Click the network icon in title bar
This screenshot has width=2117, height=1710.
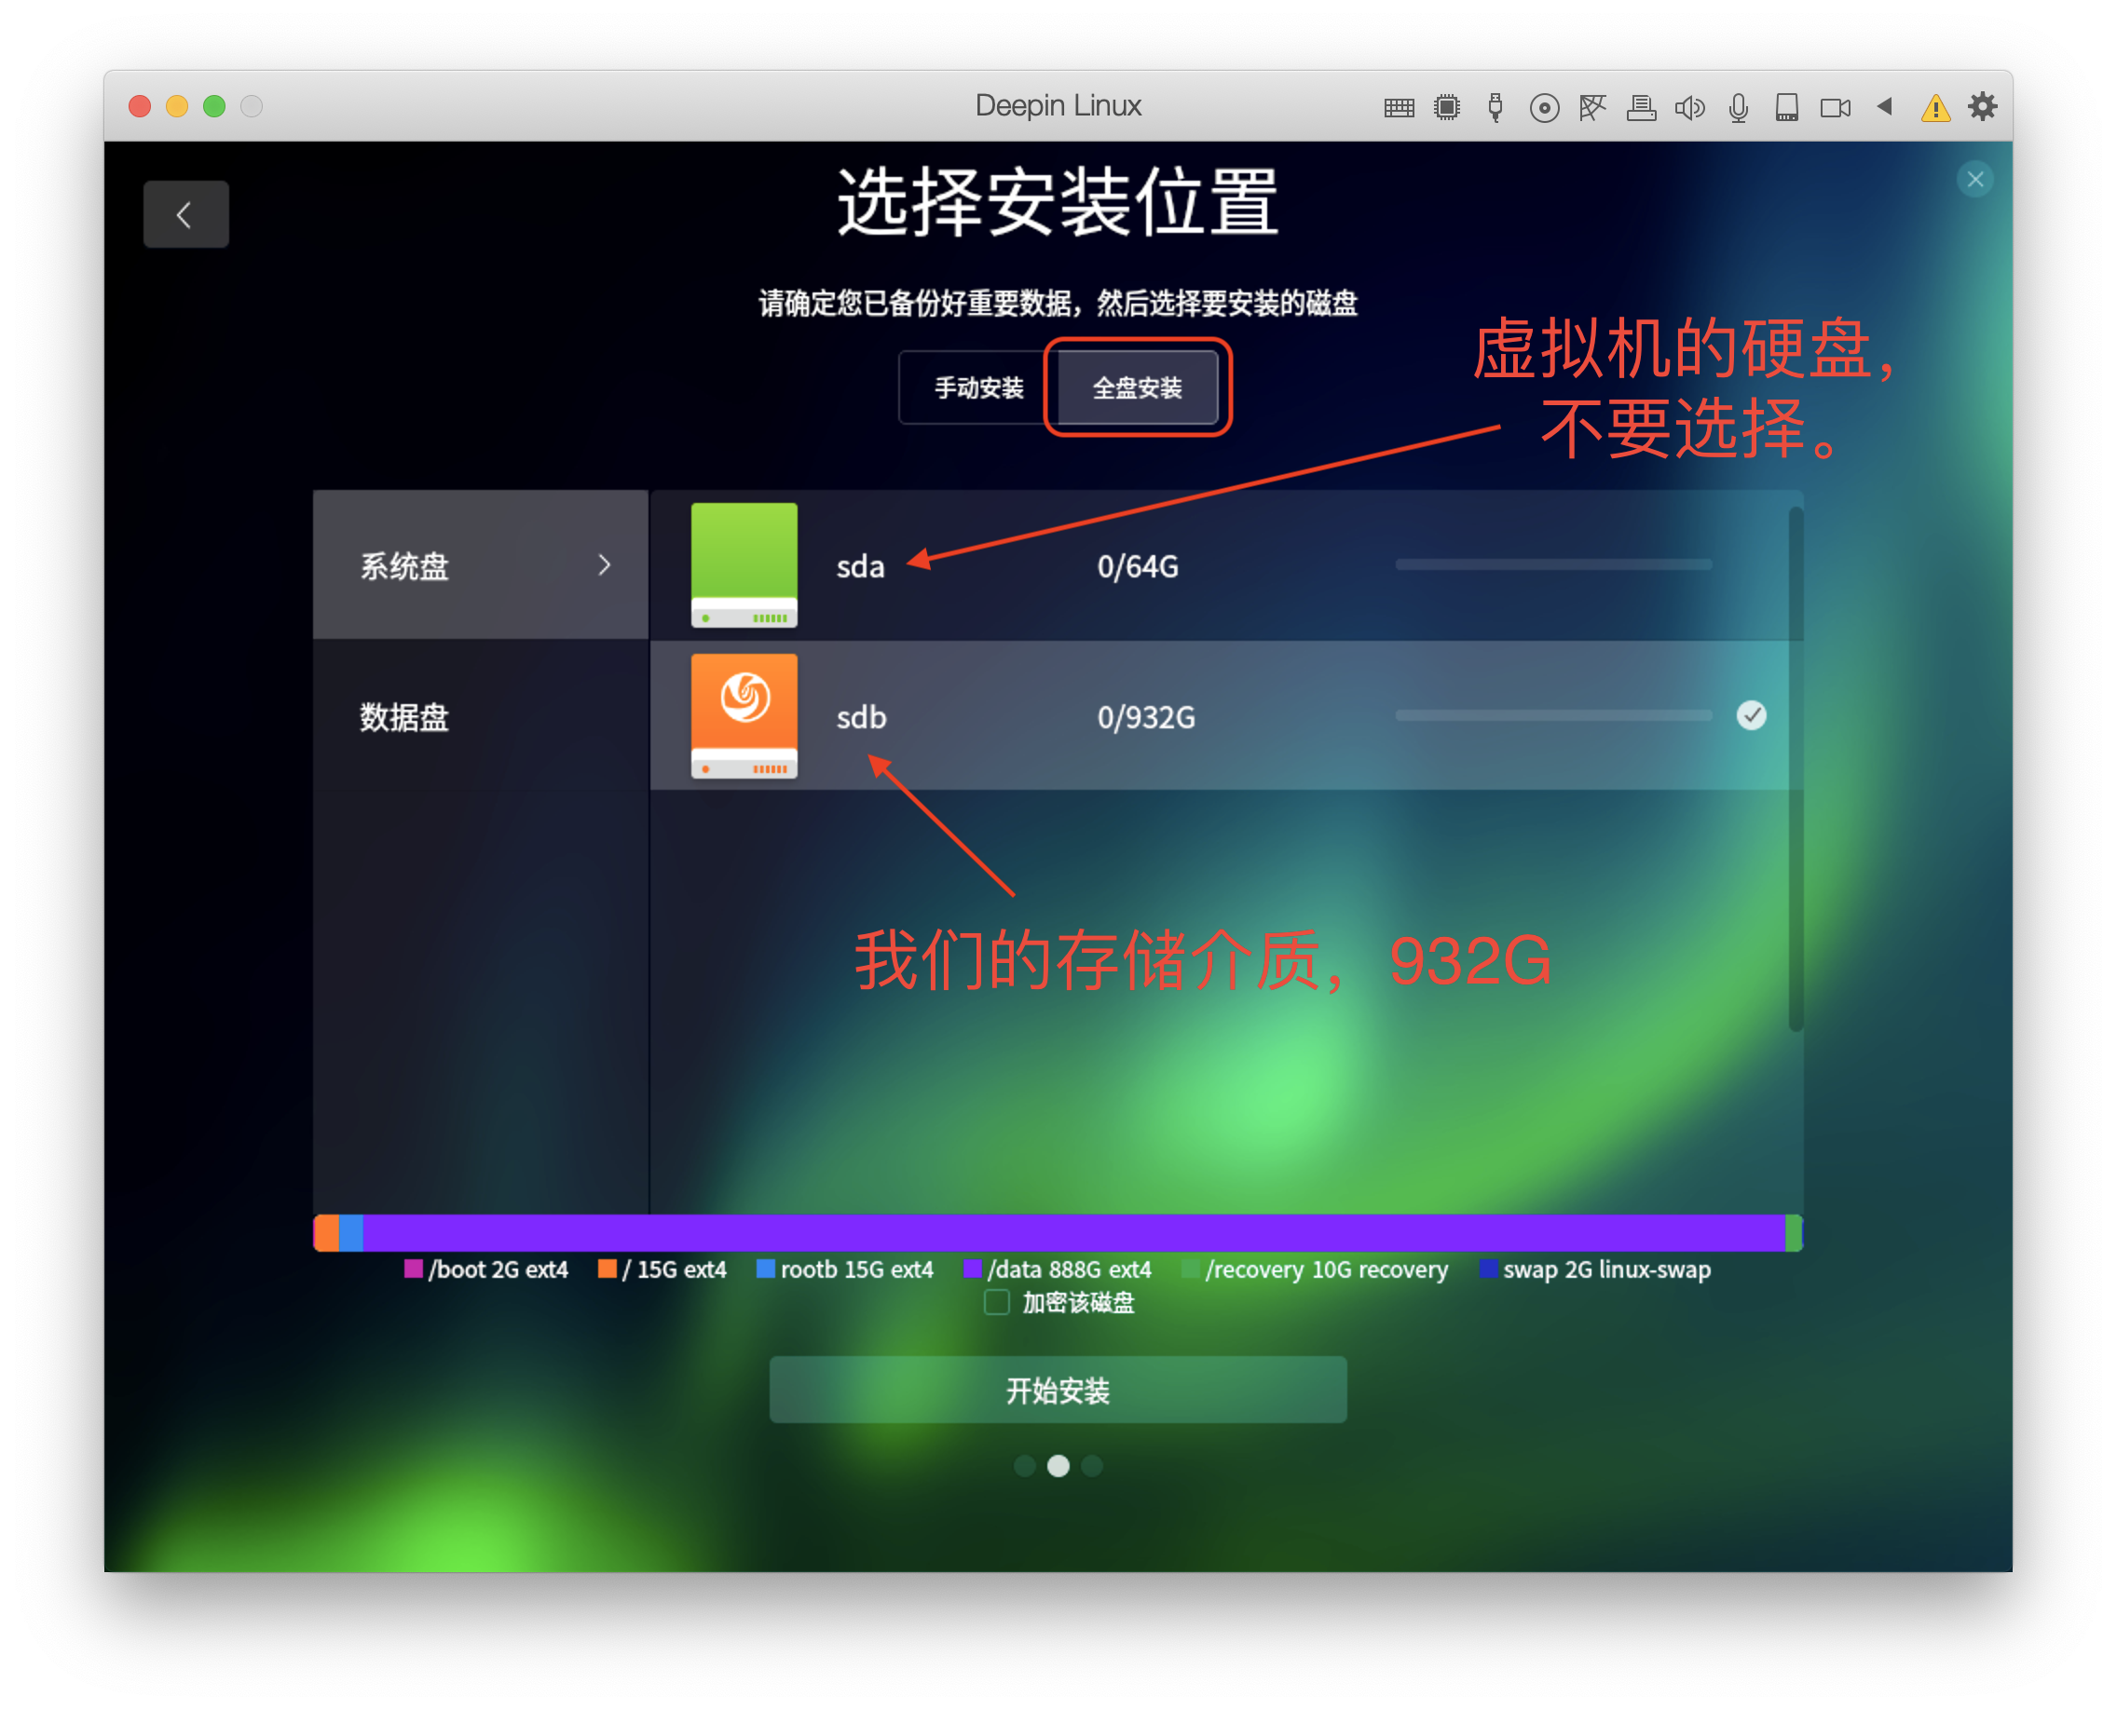[1592, 107]
